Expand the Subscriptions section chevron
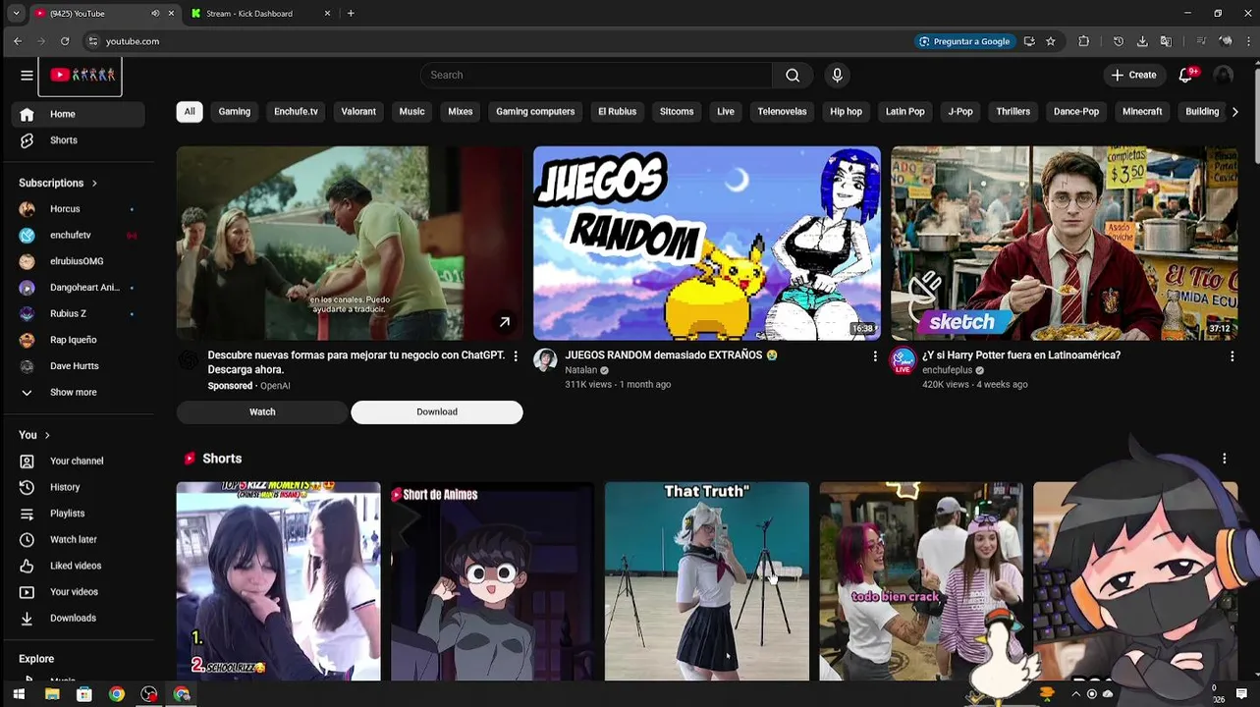1260x707 pixels. (x=94, y=183)
